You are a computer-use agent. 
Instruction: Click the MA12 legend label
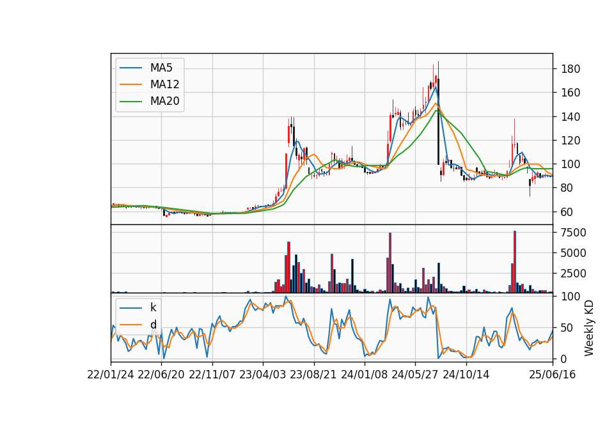tap(164, 84)
